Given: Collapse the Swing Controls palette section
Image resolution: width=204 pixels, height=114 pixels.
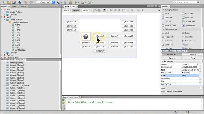Looking at the screenshot, I should click(164, 29).
